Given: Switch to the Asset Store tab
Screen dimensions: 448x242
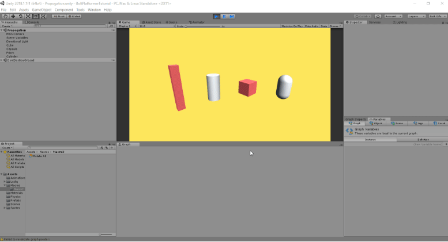Looking at the screenshot, I should point(152,22).
